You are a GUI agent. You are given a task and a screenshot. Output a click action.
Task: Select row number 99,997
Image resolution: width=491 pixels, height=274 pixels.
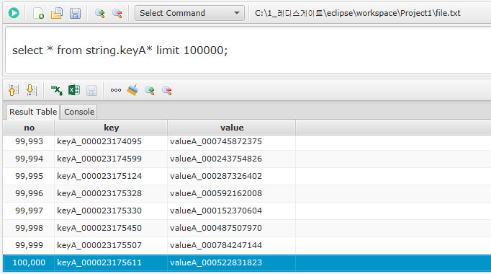pos(29,211)
